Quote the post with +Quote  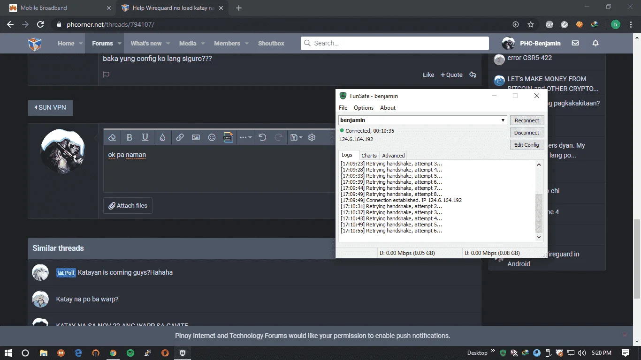click(451, 75)
